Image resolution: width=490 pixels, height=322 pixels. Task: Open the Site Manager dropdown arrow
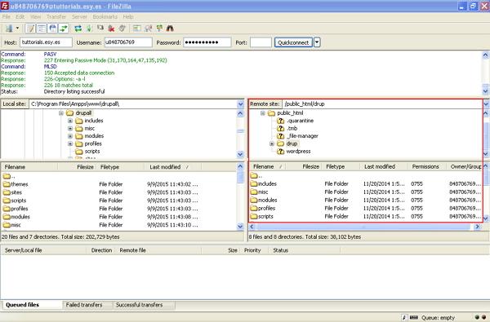click(x=17, y=29)
